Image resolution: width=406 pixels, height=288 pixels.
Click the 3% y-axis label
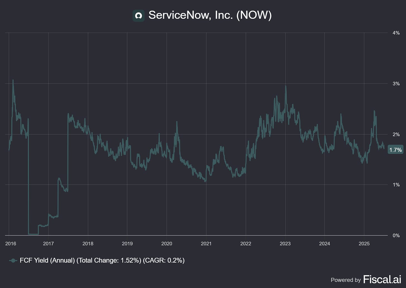(396, 84)
